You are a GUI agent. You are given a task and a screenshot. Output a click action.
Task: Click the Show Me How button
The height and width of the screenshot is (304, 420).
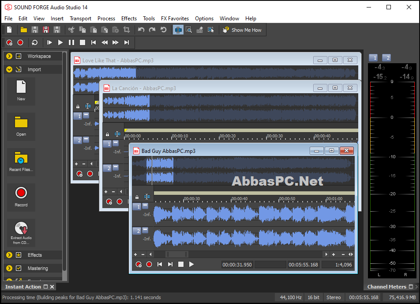pyautogui.click(x=242, y=30)
